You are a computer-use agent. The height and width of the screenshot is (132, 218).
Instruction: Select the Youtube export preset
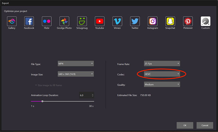click(x=99, y=21)
